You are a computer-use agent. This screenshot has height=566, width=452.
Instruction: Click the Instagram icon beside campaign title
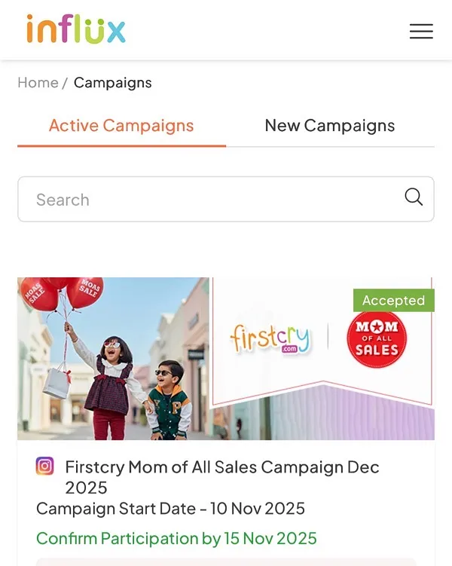[x=45, y=467]
